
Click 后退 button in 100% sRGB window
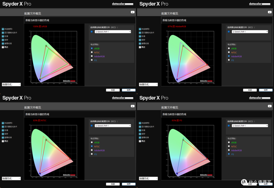point(113,90)
